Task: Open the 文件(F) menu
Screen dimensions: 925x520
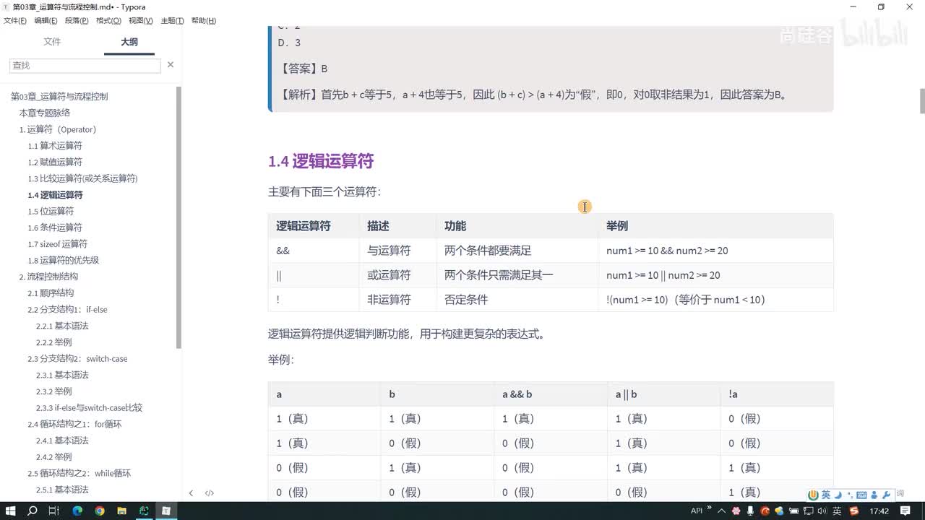Action: pyautogui.click(x=15, y=21)
